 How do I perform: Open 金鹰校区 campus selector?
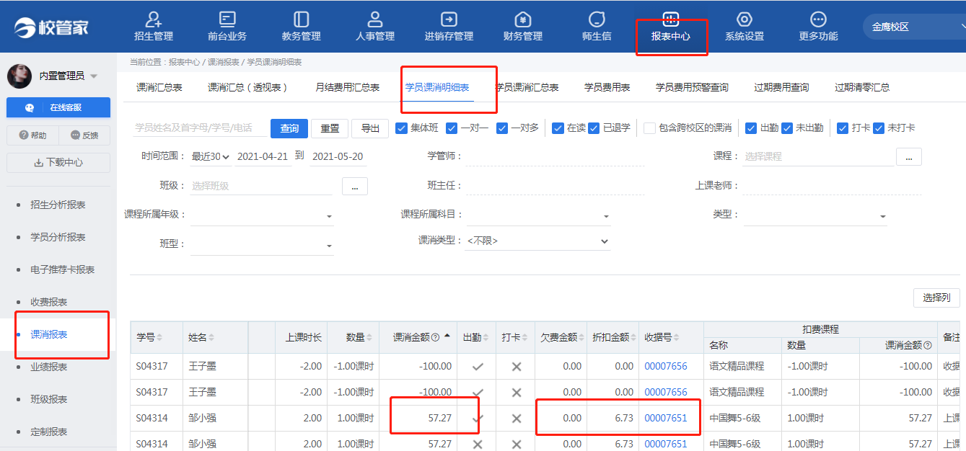915,27
